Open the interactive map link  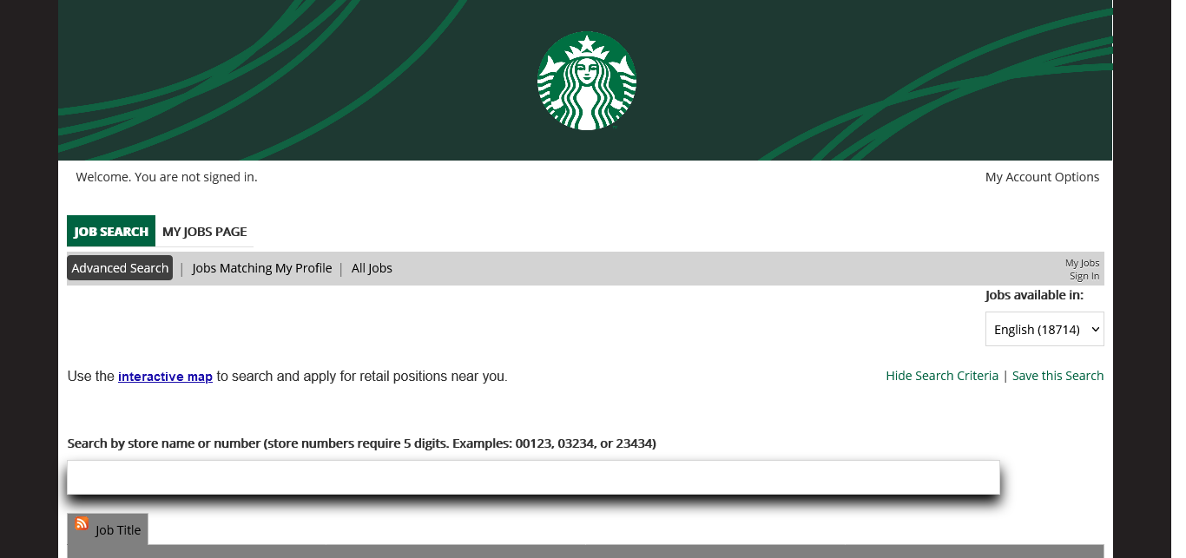(x=165, y=377)
